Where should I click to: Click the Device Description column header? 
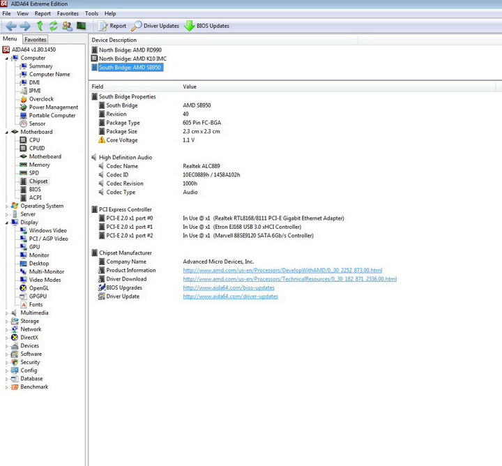224,40
